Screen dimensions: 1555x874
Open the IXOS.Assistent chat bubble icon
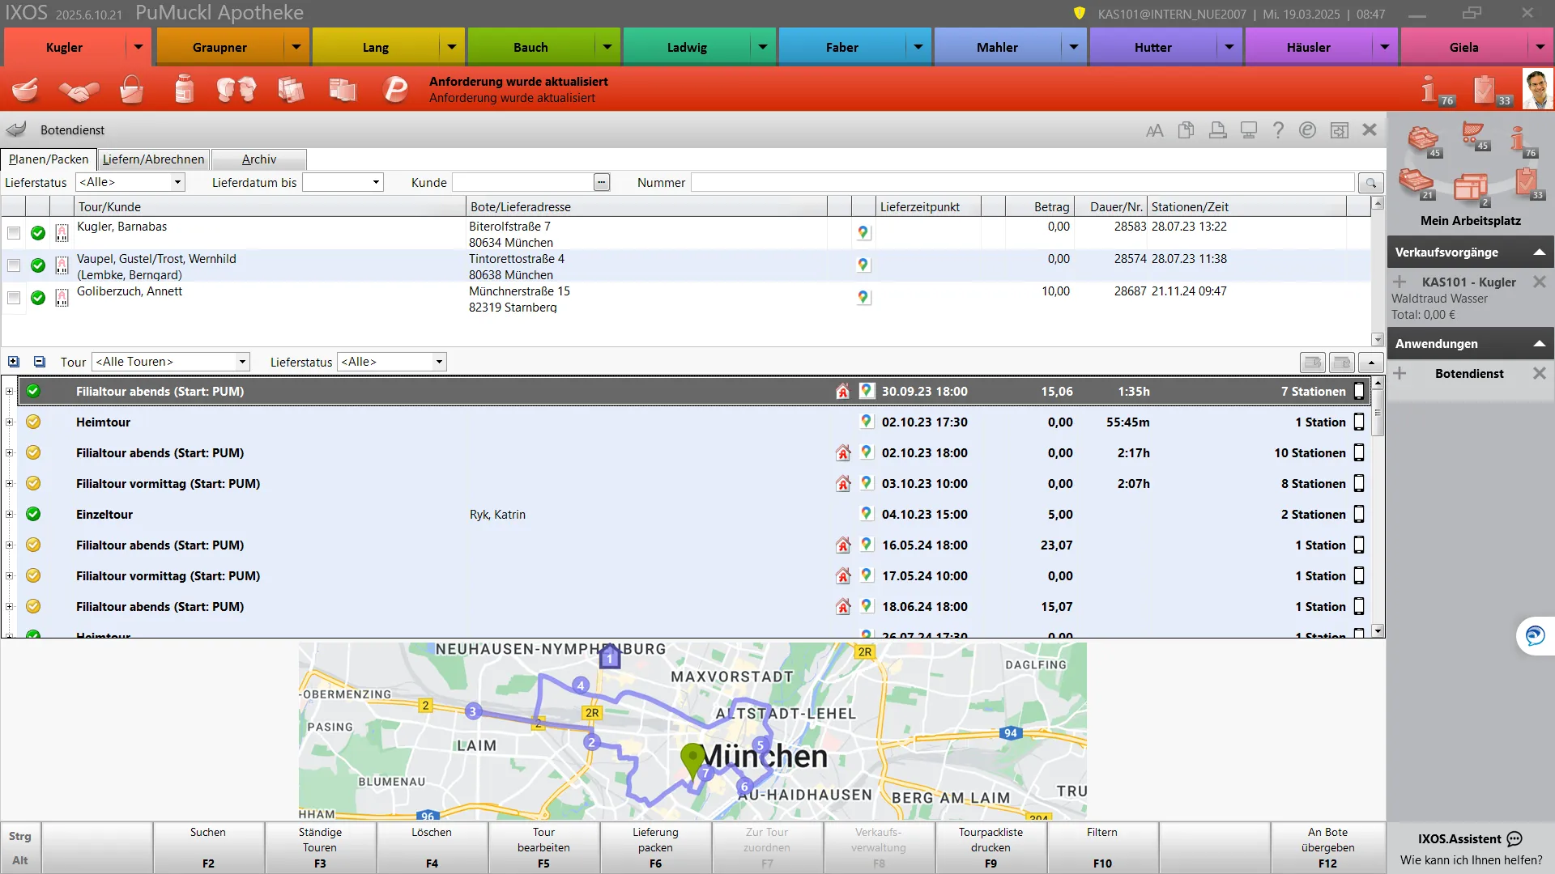point(1515,839)
